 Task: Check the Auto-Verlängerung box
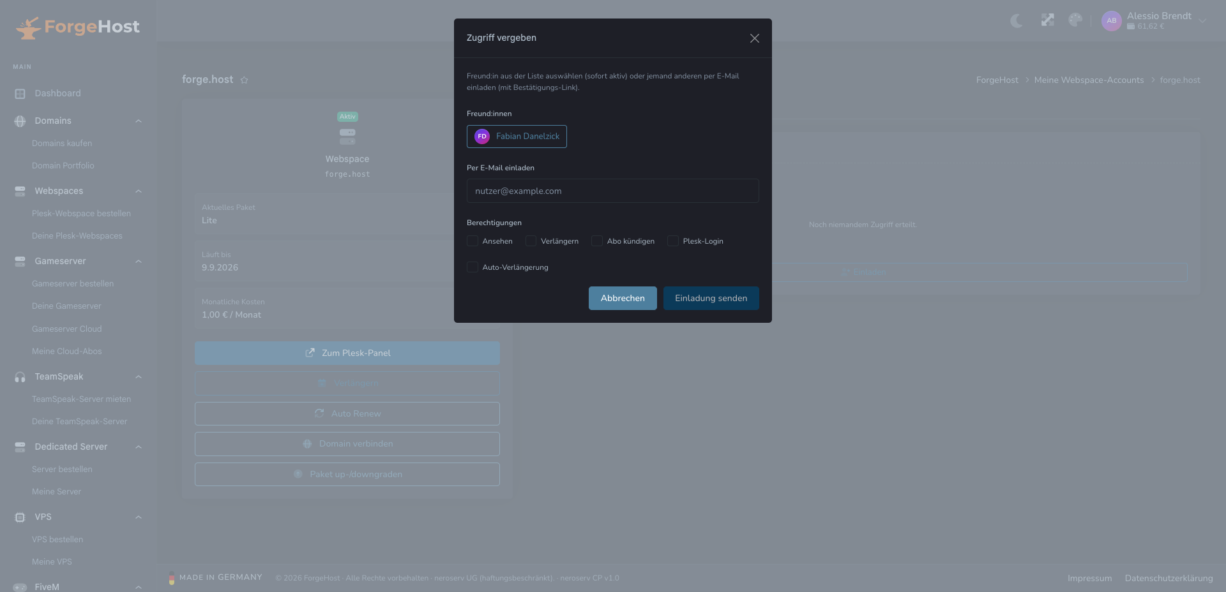pos(473,267)
